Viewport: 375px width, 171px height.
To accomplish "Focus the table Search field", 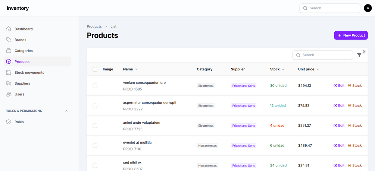I will click(x=323, y=55).
